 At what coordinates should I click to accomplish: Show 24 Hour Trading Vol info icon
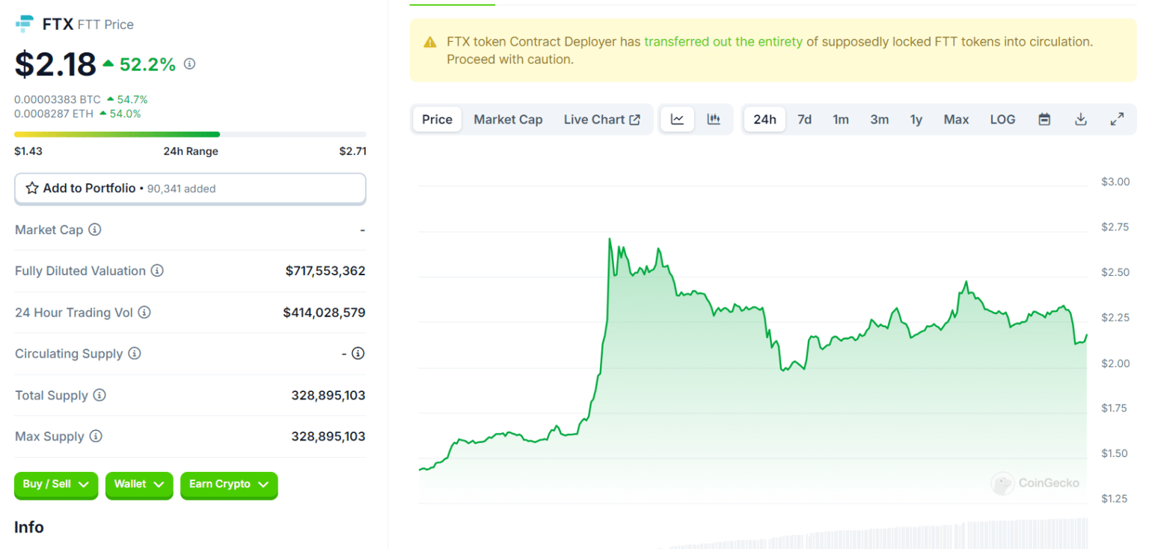144,313
